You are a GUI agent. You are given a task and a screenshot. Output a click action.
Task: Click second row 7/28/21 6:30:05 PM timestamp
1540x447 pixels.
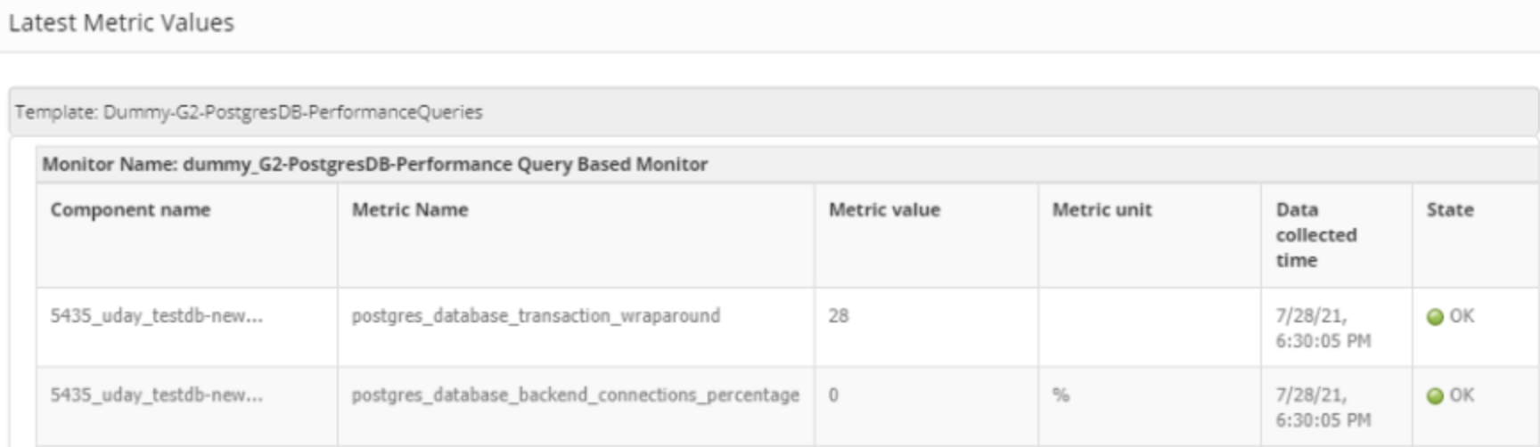(x=1323, y=408)
